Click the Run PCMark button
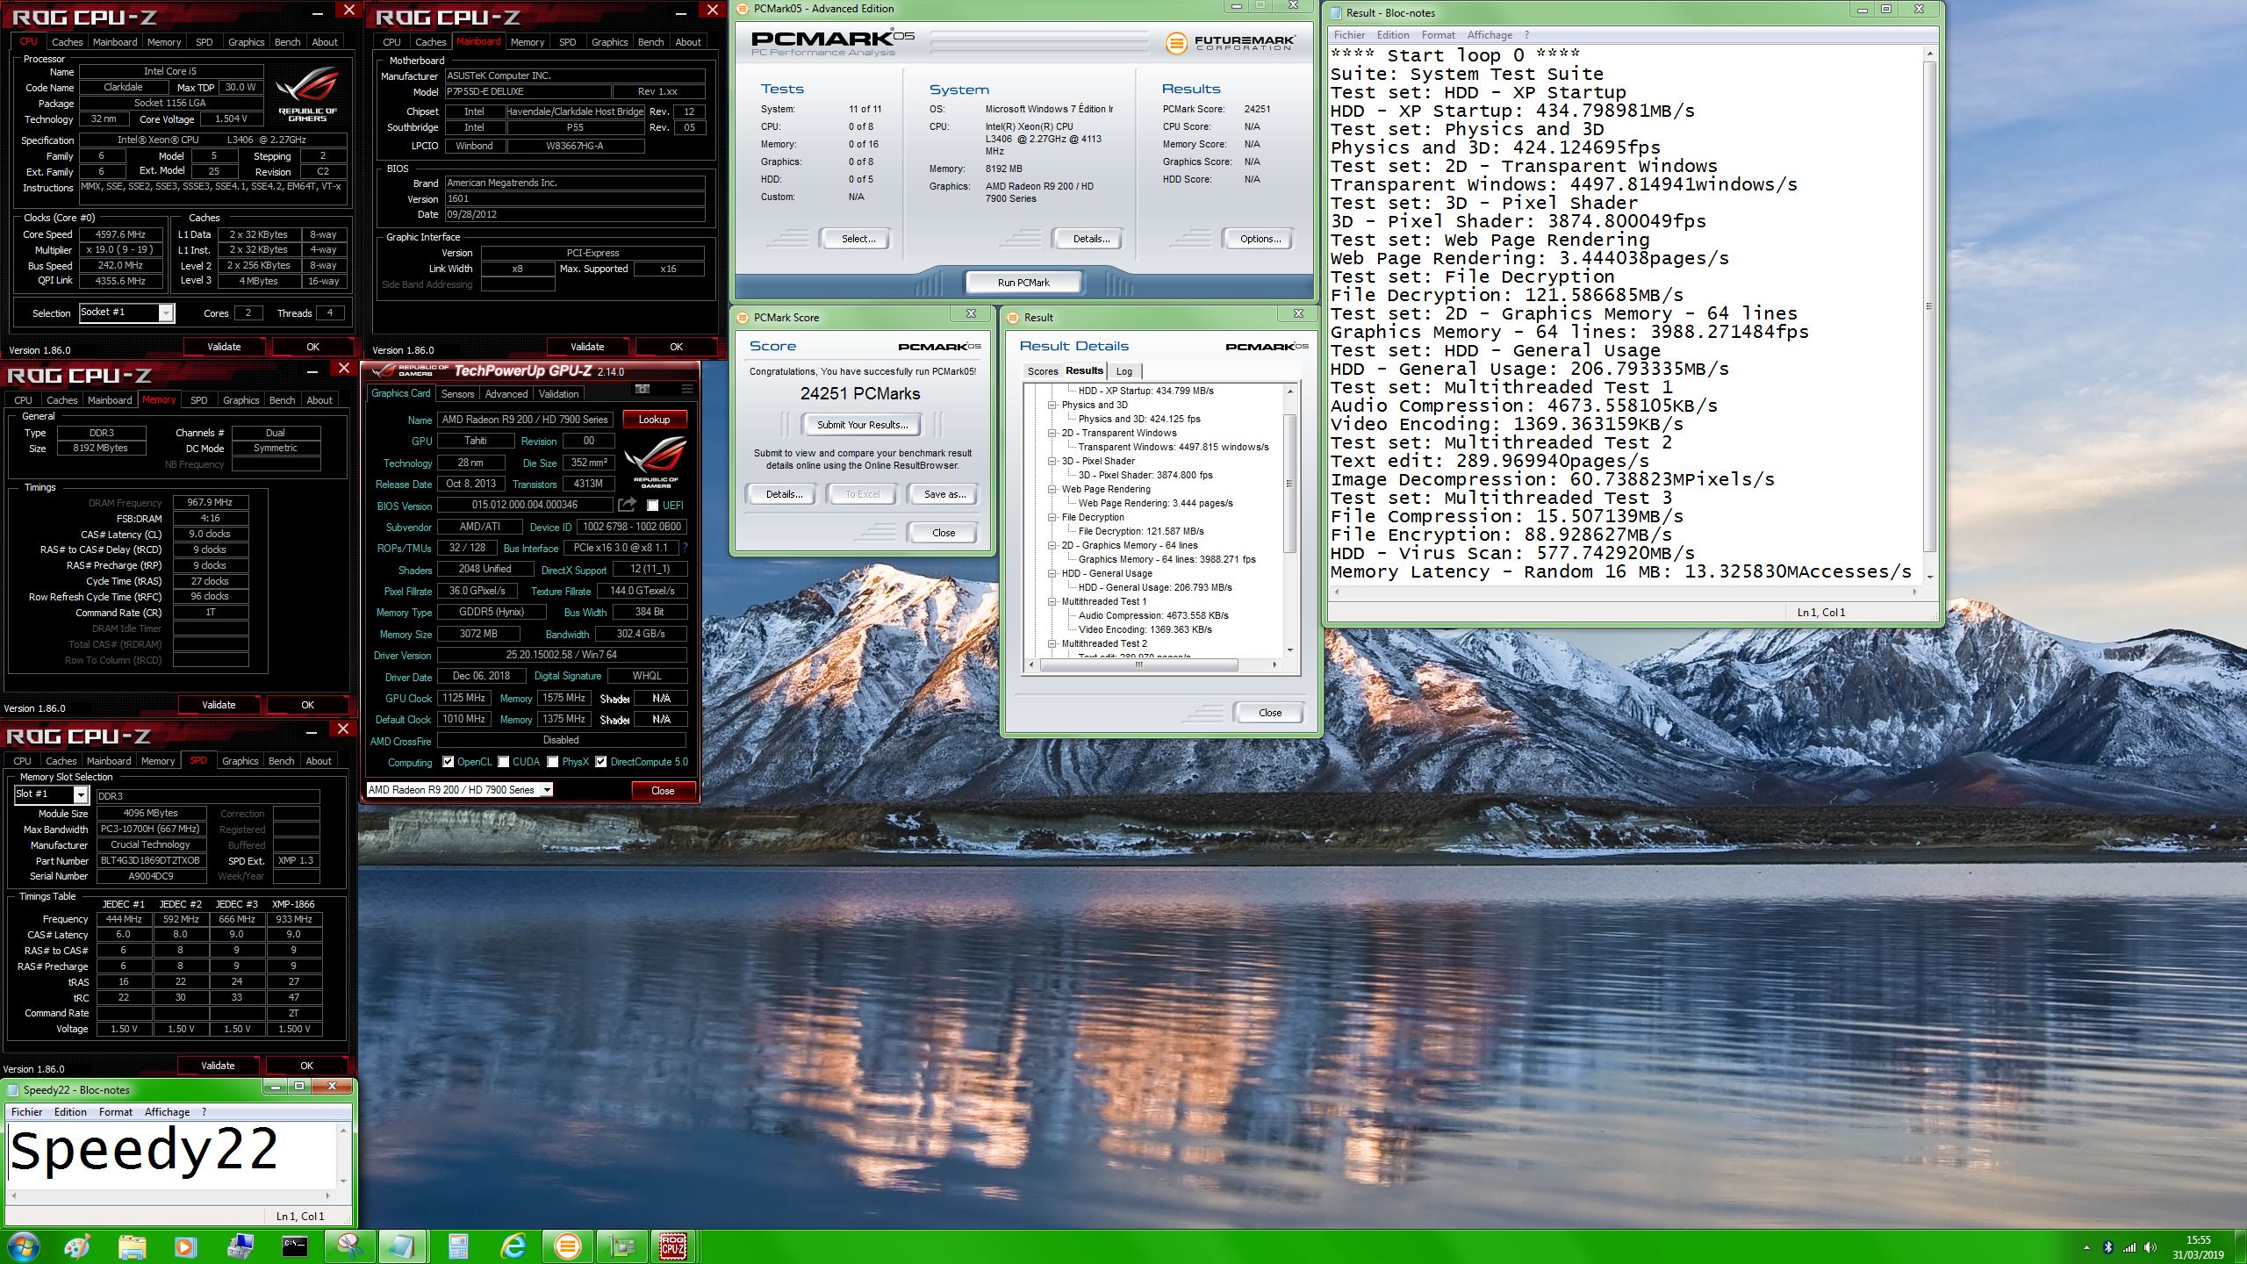Image resolution: width=2247 pixels, height=1264 pixels. pyautogui.click(x=1023, y=283)
